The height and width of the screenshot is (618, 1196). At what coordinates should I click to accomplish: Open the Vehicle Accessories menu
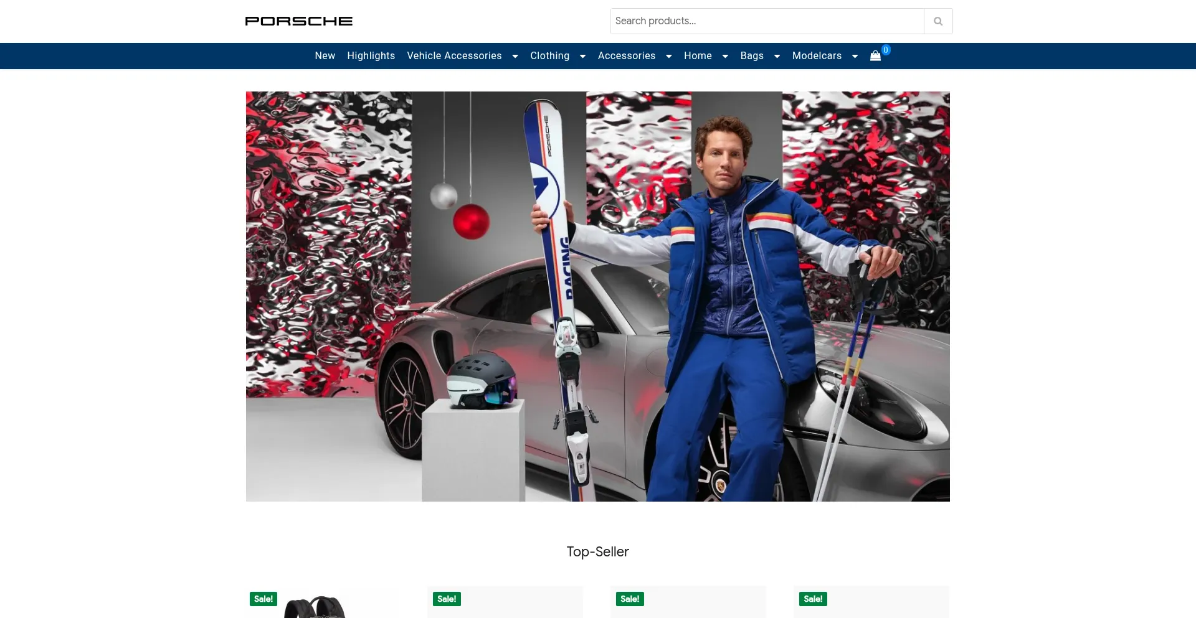tap(455, 56)
